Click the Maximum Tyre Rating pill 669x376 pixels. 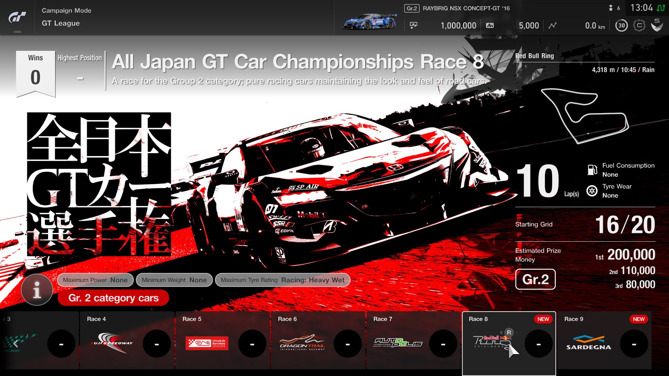[282, 280]
